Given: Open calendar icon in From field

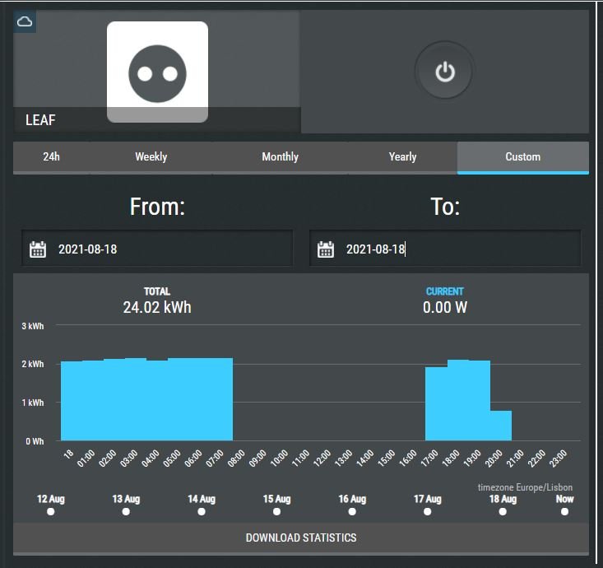Looking at the screenshot, I should coord(38,249).
